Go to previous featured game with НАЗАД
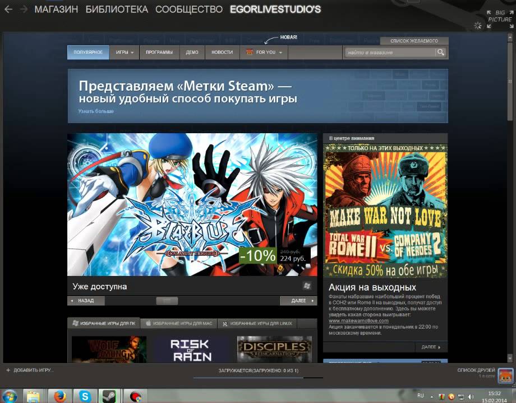This screenshot has height=403, width=516. click(86, 301)
